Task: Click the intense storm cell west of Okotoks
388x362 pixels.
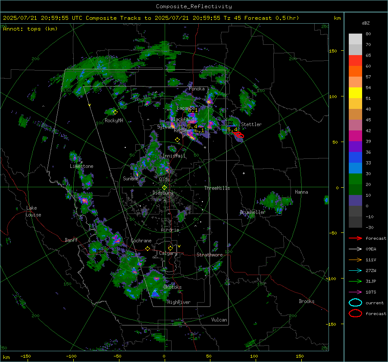Action: pyautogui.click(x=156, y=279)
